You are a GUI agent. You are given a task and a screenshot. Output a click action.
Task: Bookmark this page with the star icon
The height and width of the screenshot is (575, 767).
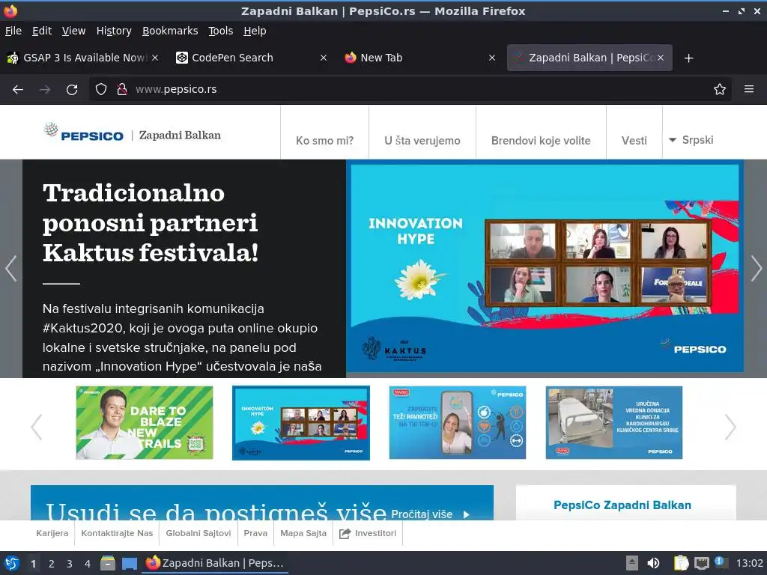[x=719, y=89]
